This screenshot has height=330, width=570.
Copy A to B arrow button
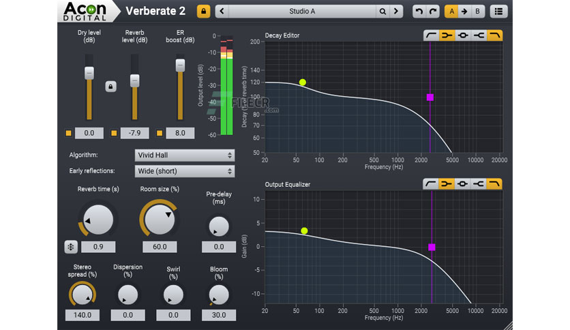464,12
